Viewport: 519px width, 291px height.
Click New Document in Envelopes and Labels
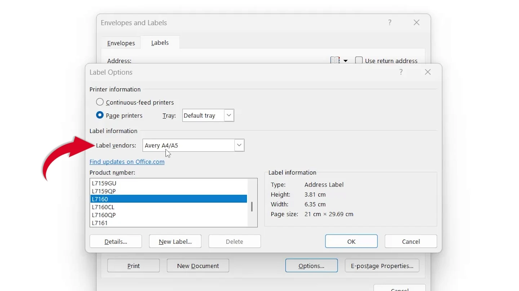(x=198, y=266)
